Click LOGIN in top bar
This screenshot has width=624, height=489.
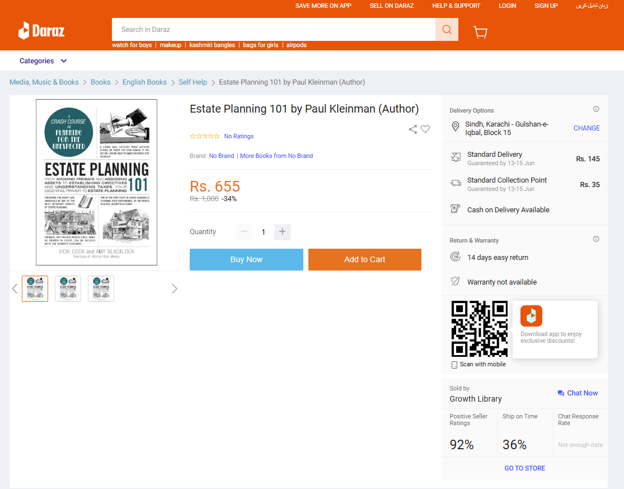point(508,6)
